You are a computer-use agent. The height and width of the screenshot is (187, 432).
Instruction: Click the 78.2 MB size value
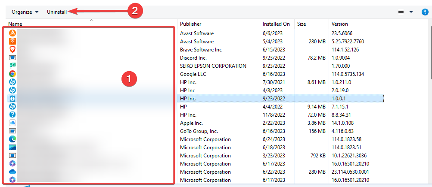[x=316, y=58]
